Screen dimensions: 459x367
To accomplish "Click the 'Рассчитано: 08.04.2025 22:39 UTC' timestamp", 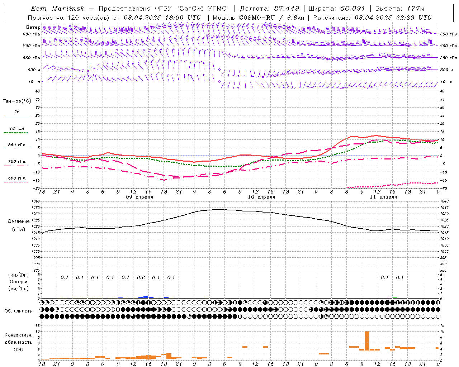I will (x=372, y=18).
